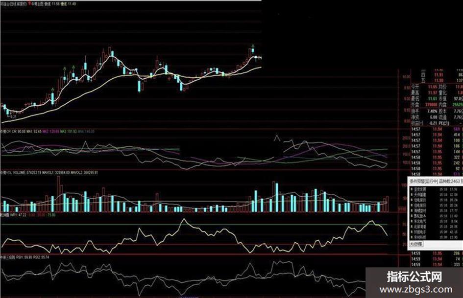Click the green buy arrow above the latest peak candle
Viewport: 463px width, 298px height.
pos(253,46)
